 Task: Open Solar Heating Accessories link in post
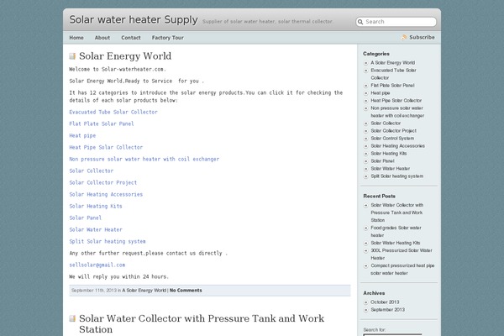pyautogui.click(x=106, y=195)
